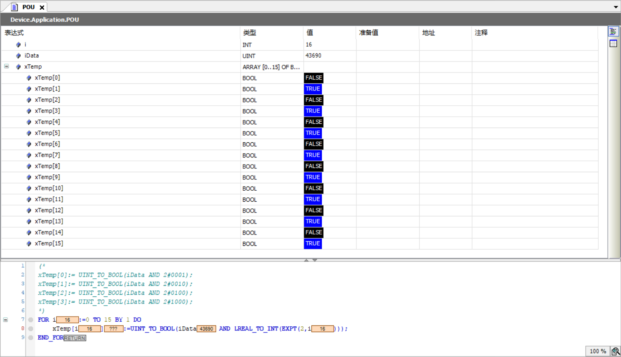Select the TRUE value of xTemp[15]

point(313,243)
